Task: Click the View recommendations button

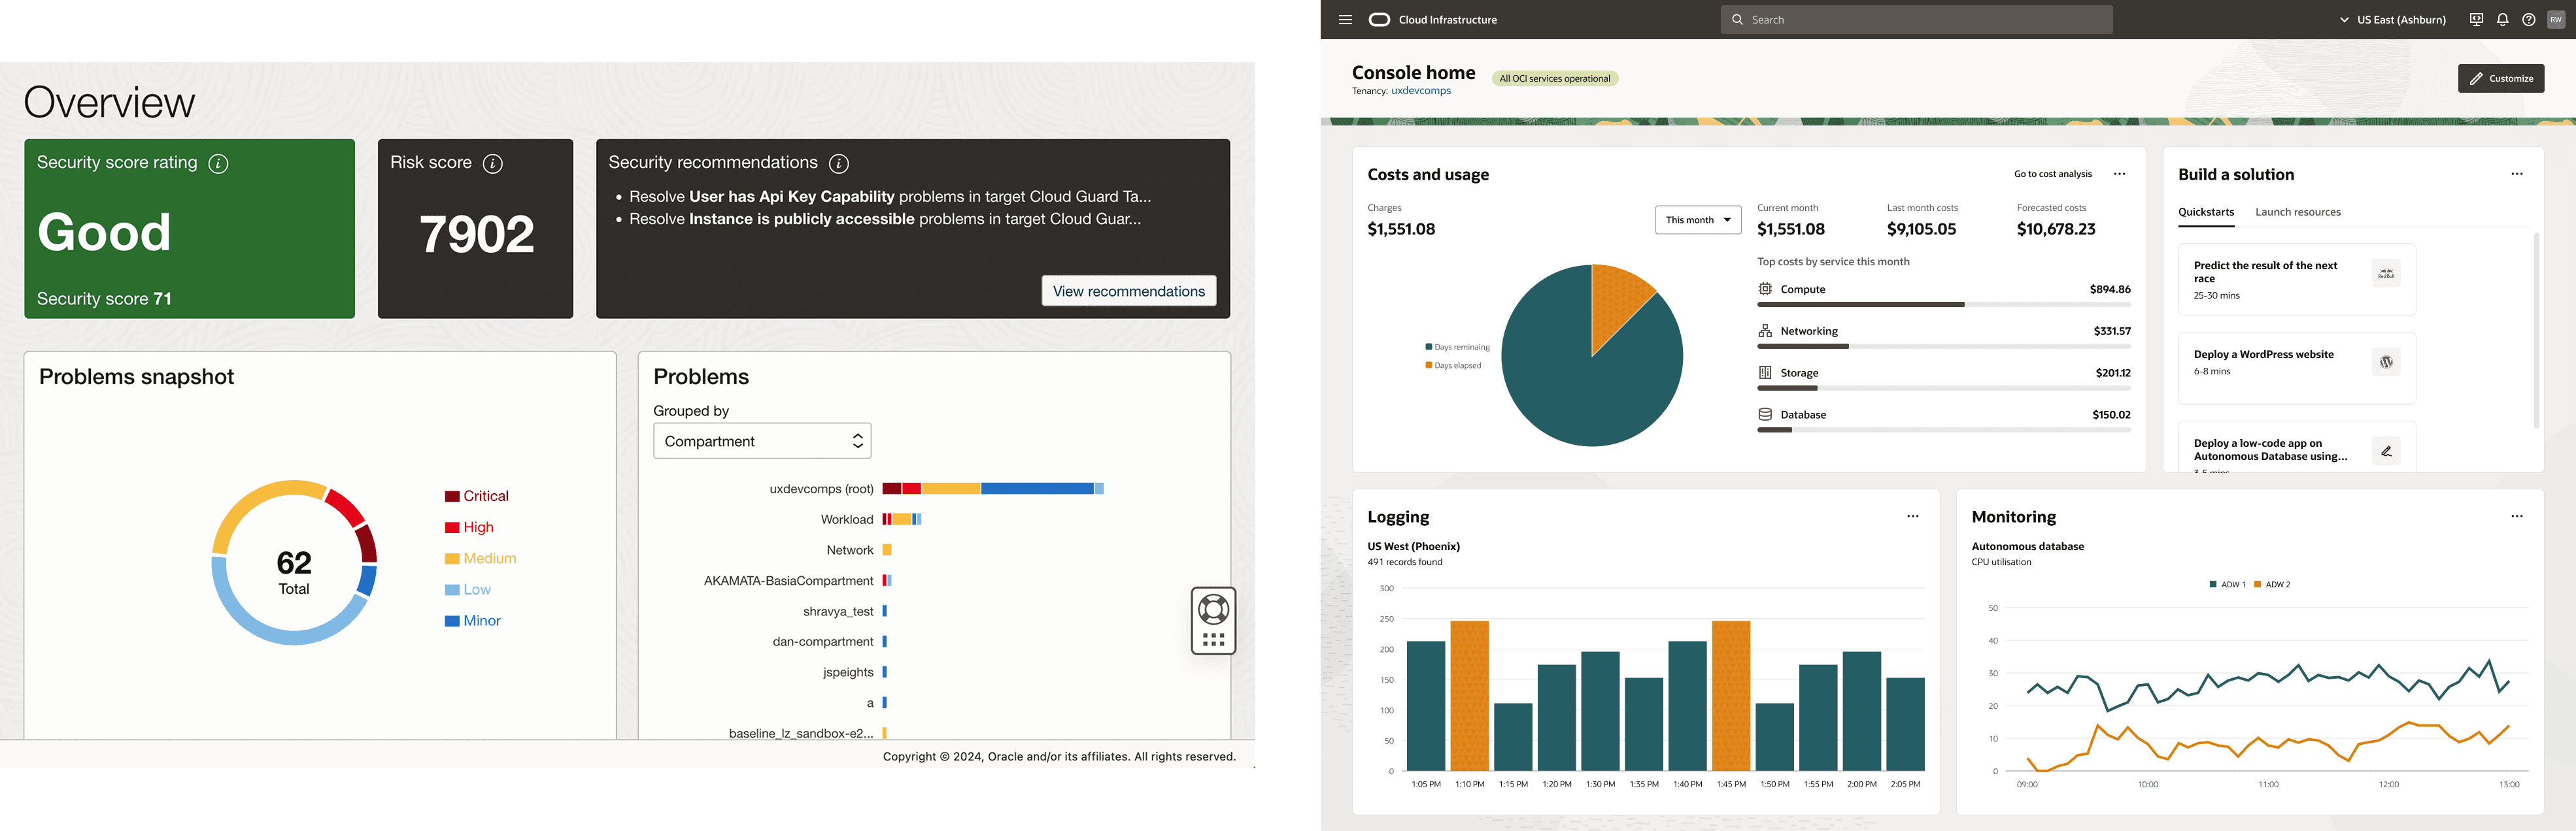Action: click(x=1128, y=291)
